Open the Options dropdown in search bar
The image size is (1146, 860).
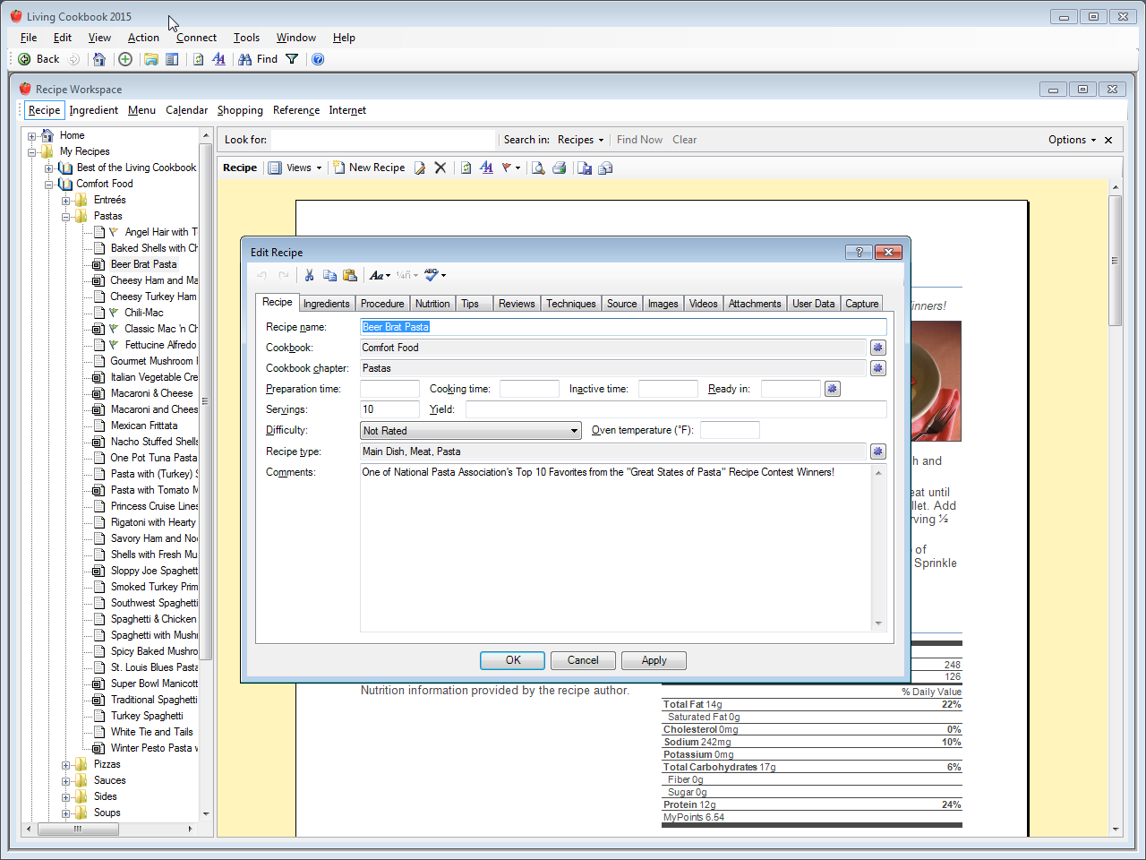[1072, 140]
